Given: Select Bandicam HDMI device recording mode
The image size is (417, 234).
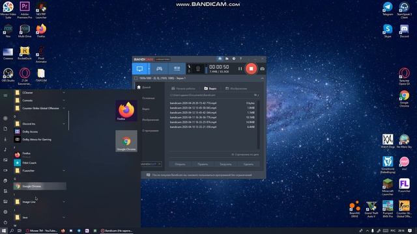Looking at the screenshot, I should (x=177, y=69).
